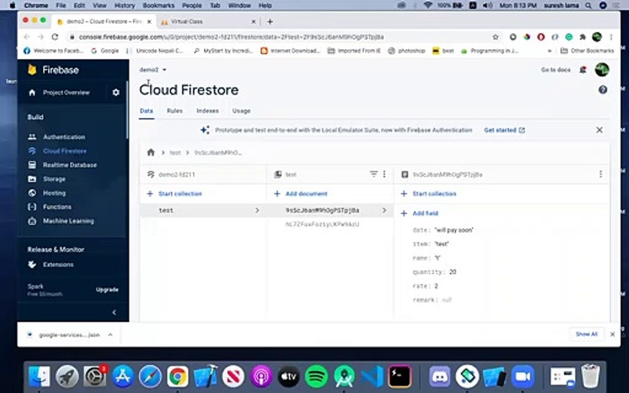
Task: Open document three-dot menu
Action: point(601,174)
